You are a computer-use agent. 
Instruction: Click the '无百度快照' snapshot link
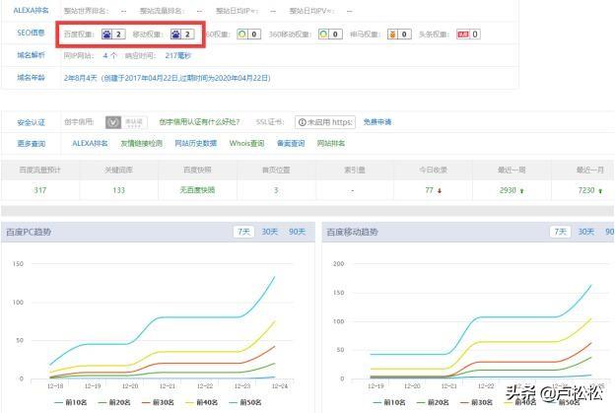(197, 190)
